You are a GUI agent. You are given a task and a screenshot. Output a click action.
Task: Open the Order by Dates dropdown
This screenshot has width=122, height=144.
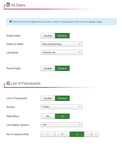point(61,44)
